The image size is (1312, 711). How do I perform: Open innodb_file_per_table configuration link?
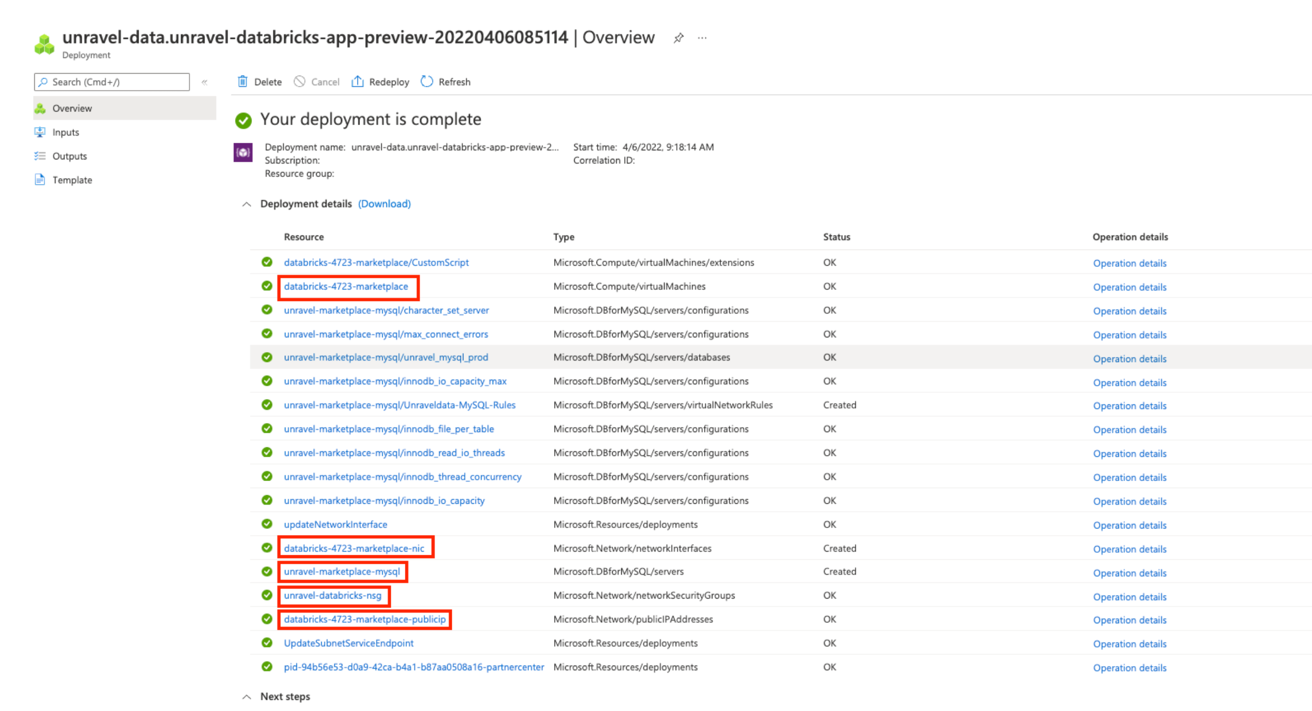tap(389, 429)
